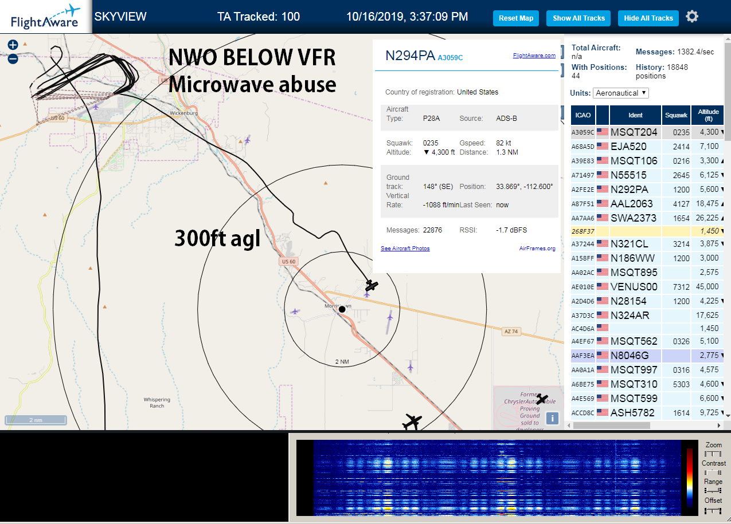Hide all aircraft tracks
The width and height of the screenshot is (731, 524).
click(x=648, y=18)
